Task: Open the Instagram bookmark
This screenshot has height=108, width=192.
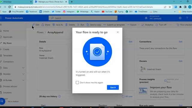Action: tap(69, 12)
